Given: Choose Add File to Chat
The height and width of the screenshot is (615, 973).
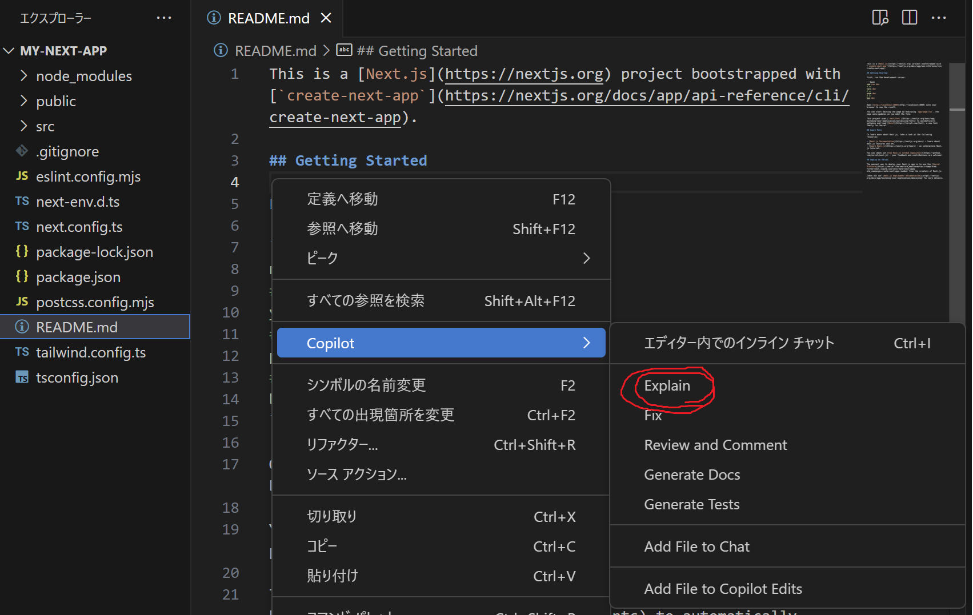Looking at the screenshot, I should coord(787,546).
